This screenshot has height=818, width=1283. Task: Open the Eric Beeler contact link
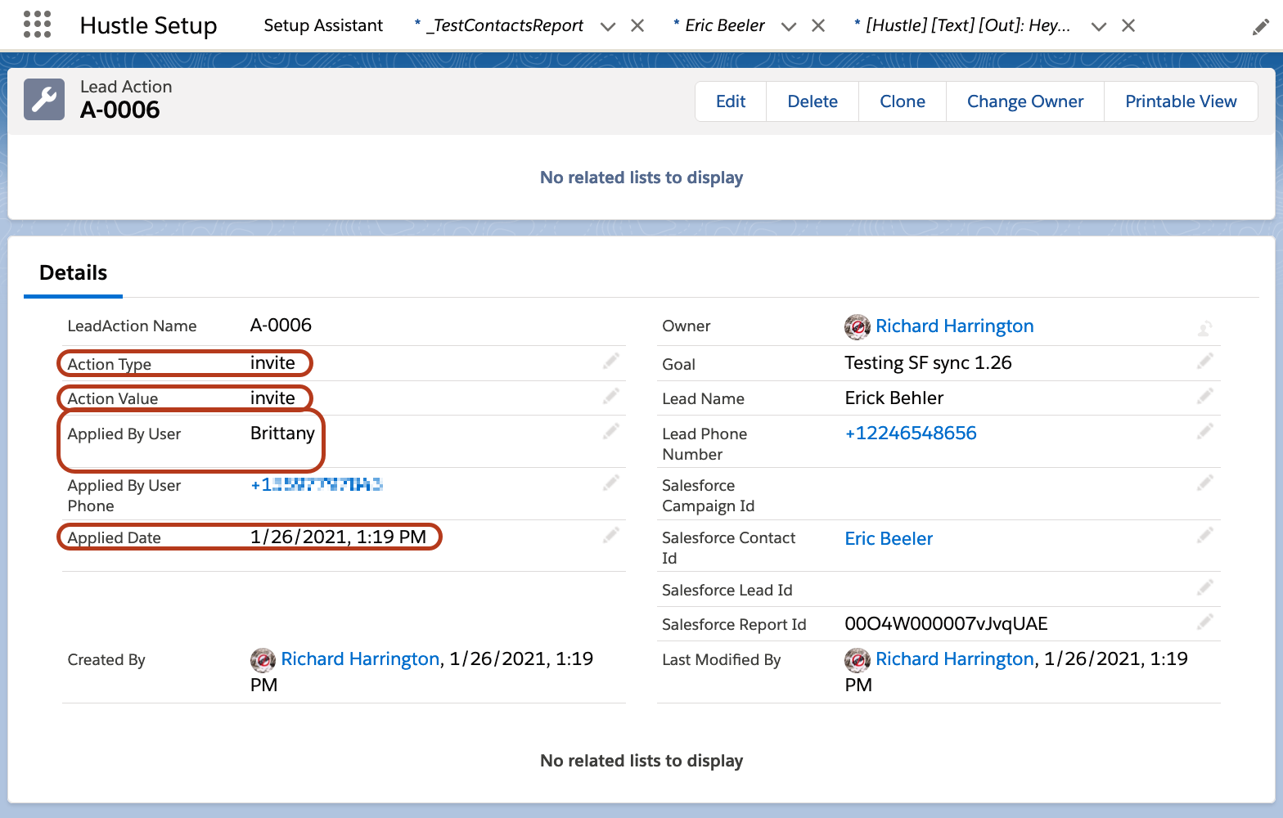pyautogui.click(x=889, y=538)
